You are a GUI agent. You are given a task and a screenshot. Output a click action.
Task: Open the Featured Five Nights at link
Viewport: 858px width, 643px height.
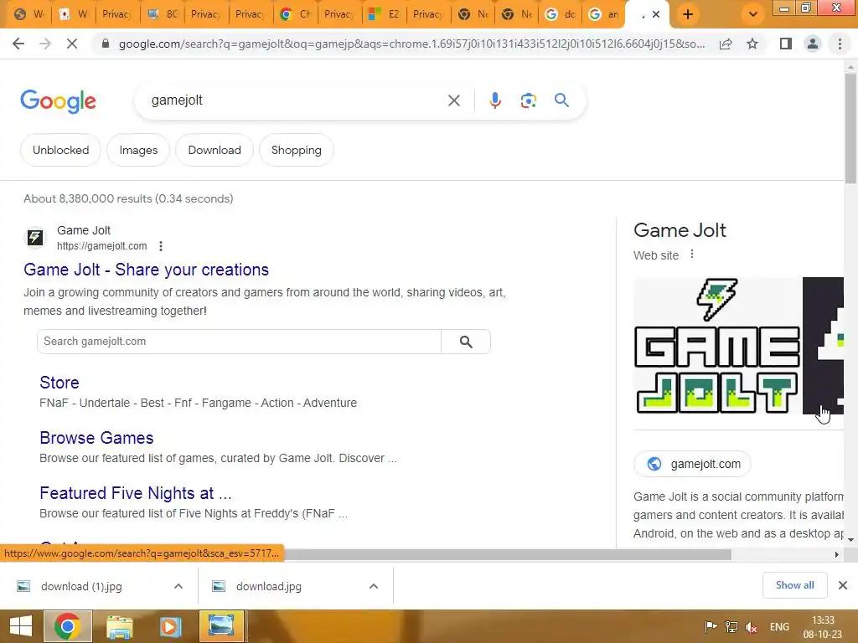point(136,493)
